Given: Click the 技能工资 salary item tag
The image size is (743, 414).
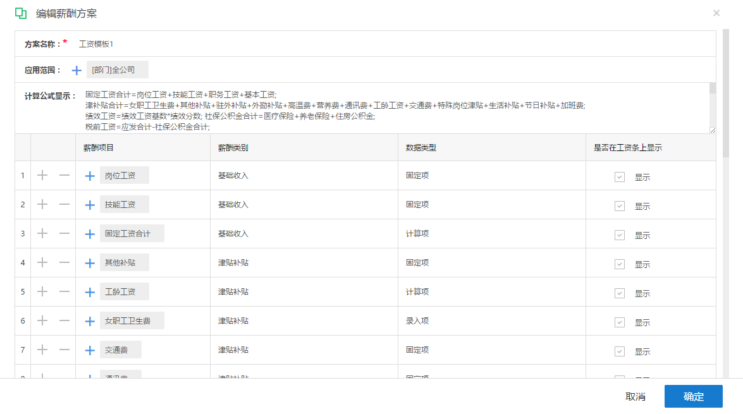Looking at the screenshot, I should coord(124,205).
